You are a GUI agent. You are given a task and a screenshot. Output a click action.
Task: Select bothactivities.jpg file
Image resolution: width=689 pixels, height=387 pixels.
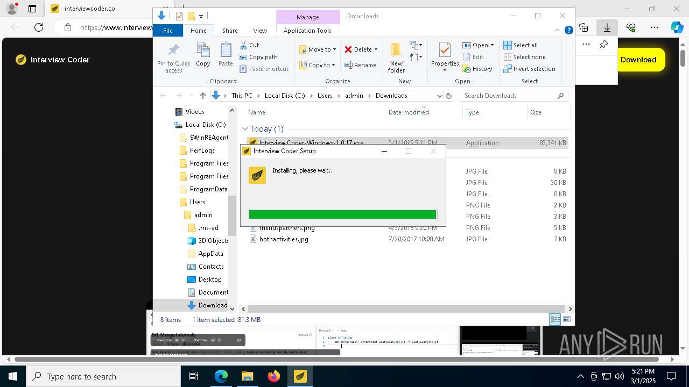(284, 239)
